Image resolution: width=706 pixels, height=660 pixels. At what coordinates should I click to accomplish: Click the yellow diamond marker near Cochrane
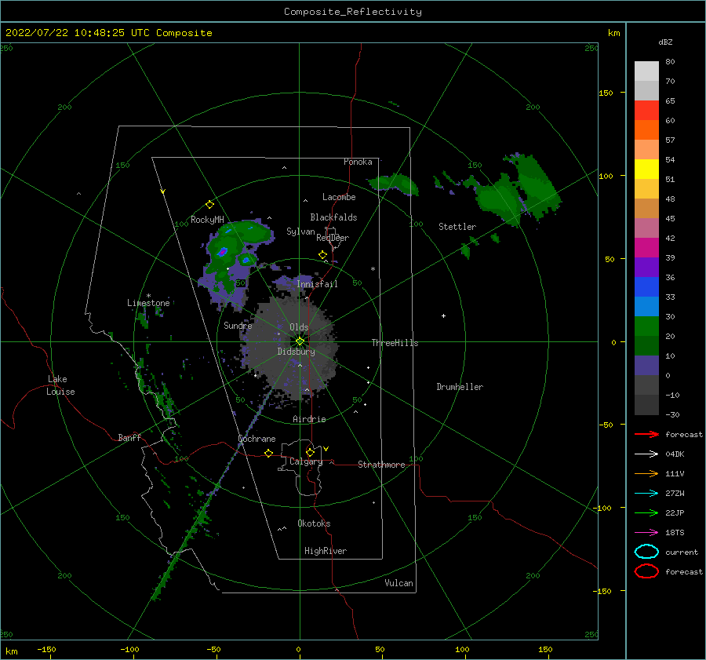tap(269, 454)
